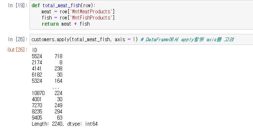Click output row 4141 with value 238

[47, 69]
